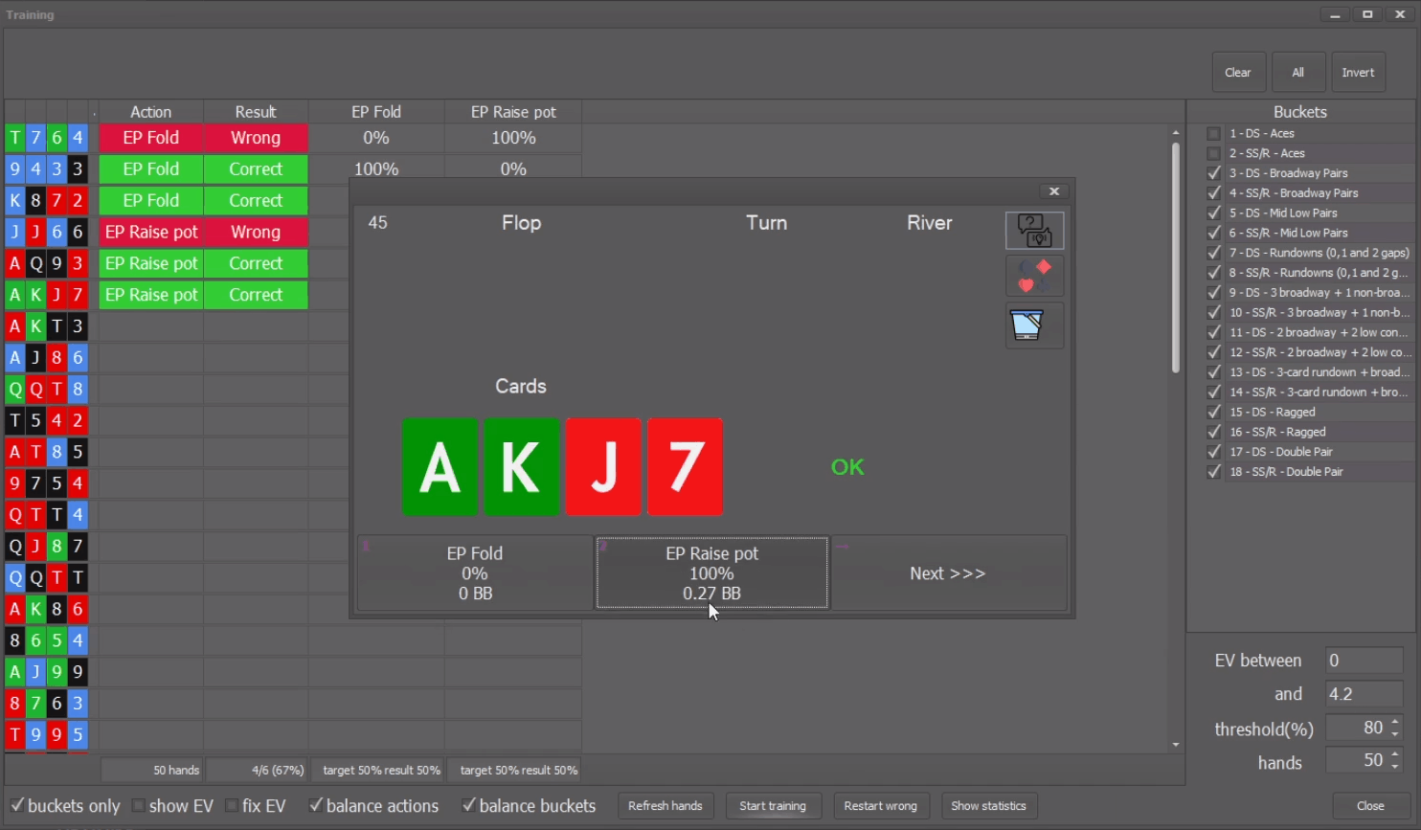Image resolution: width=1421 pixels, height=830 pixels.
Task: Decrease the hands count with down arrow
Action: 1395,766
